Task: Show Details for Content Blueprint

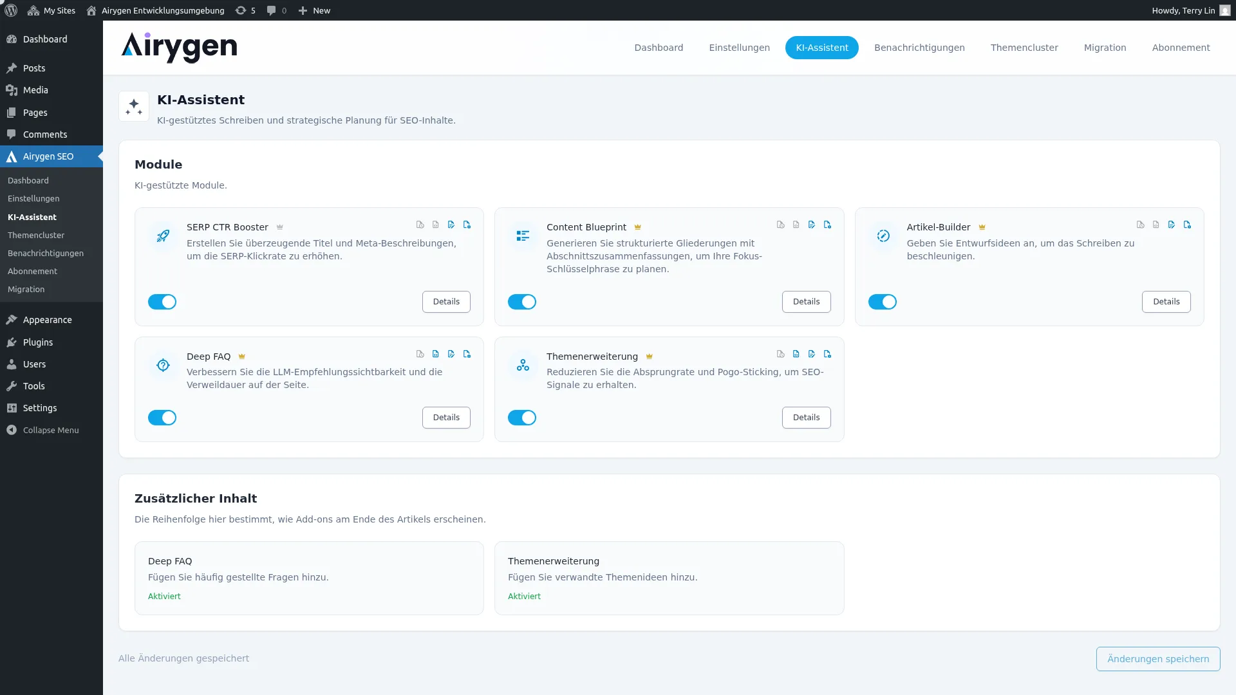Action: [806, 302]
